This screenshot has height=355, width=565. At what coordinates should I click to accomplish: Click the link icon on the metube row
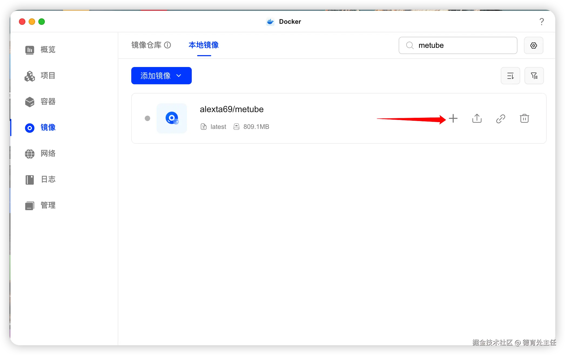point(500,119)
